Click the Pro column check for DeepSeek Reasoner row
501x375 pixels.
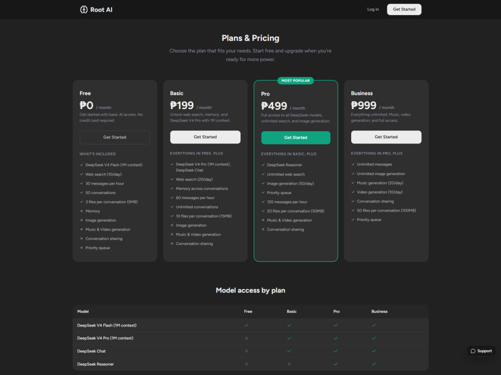pos(336,364)
